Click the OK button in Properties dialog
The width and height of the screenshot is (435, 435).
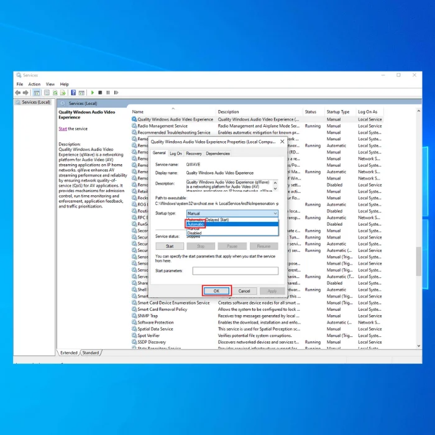pyautogui.click(x=216, y=291)
